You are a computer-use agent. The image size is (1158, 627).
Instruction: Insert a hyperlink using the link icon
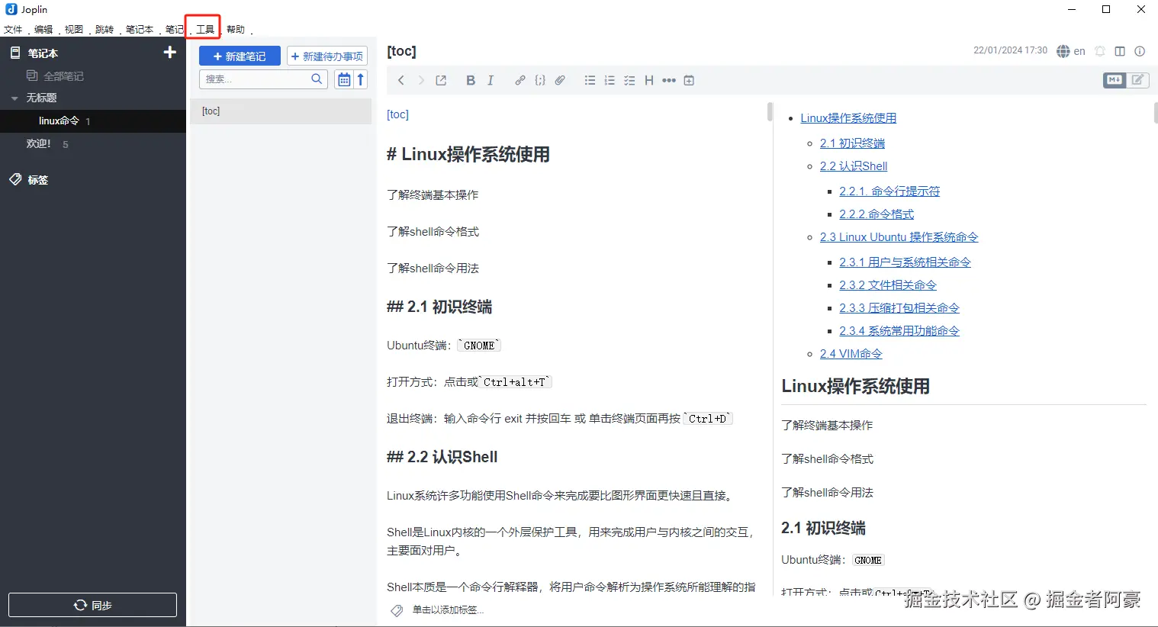(519, 80)
